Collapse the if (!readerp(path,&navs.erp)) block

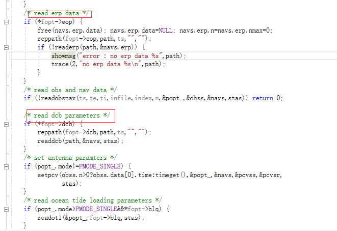coord(7,47)
